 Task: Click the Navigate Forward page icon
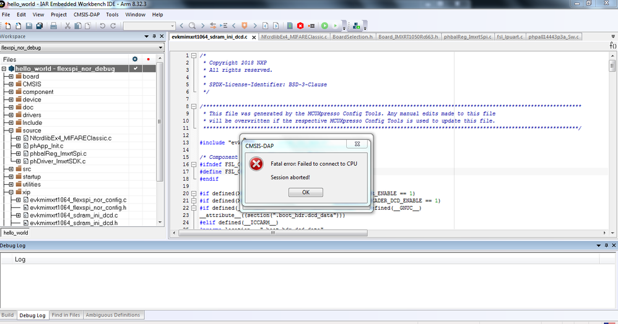tap(276, 25)
